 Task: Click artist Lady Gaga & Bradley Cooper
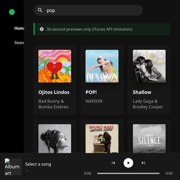click(x=148, y=104)
